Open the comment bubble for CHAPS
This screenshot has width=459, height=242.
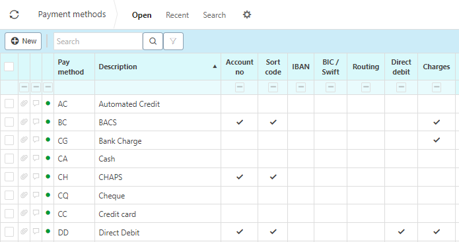click(36, 177)
